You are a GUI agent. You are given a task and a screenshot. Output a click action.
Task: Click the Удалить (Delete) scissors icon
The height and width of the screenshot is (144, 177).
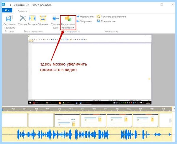tap(23, 18)
